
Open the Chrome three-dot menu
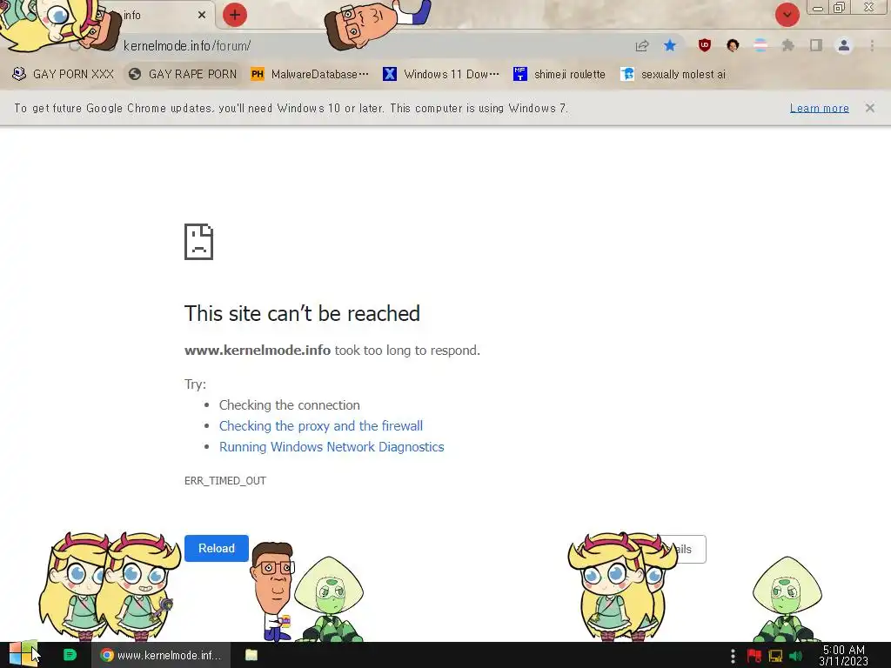872,45
